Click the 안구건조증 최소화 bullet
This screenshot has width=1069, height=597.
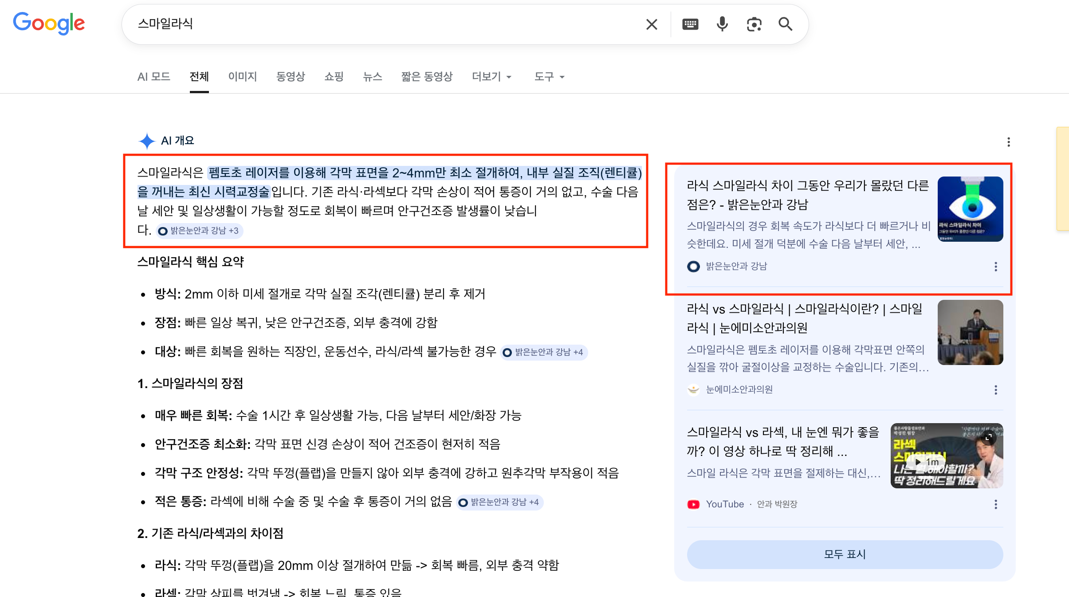327,444
